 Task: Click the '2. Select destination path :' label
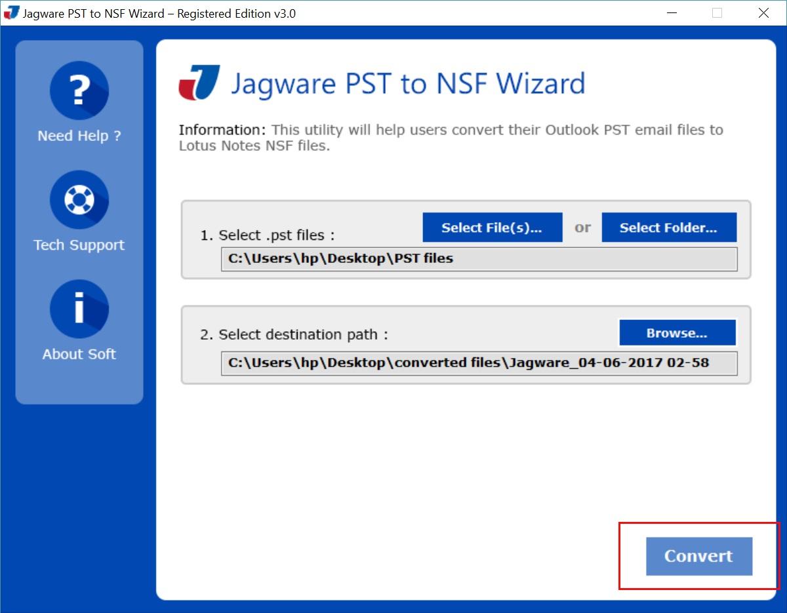[x=294, y=335]
